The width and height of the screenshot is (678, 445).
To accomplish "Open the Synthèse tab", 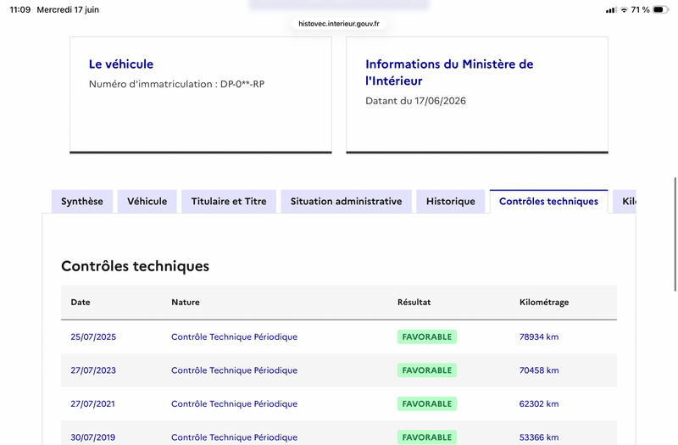I will point(82,201).
